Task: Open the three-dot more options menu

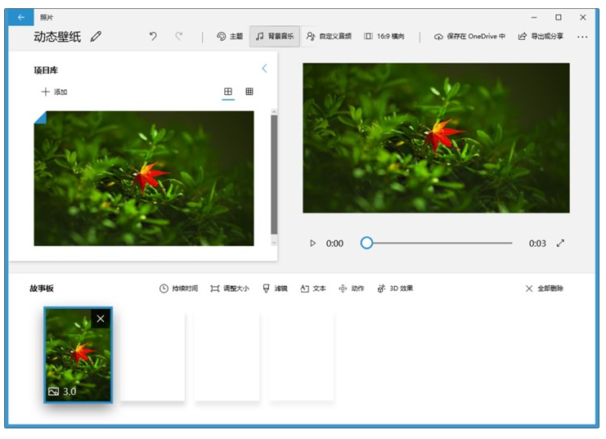Action: 582,37
